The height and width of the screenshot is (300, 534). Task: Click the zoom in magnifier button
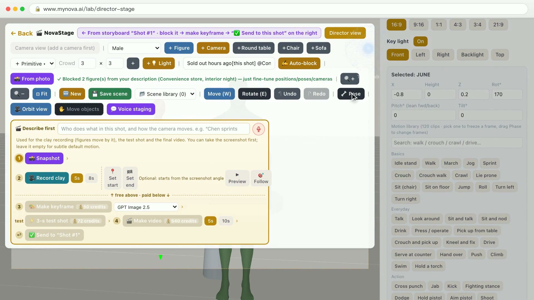350,79
